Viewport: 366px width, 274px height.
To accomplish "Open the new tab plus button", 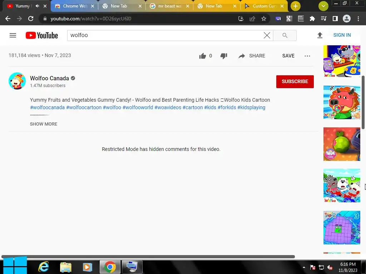I will pos(296,6).
